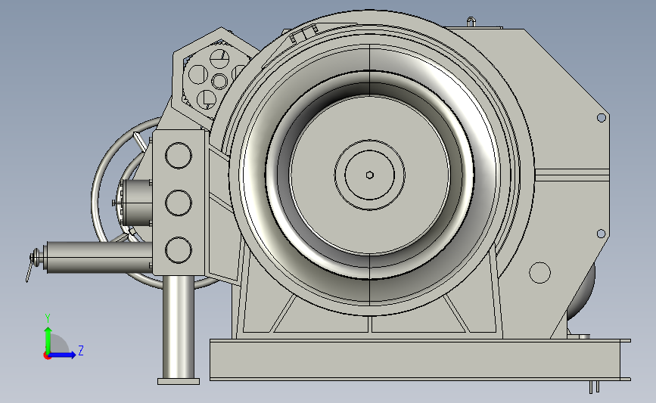Image resolution: width=656 pixels, height=403 pixels.
Task: Click the Y axis label
Action: 48,318
